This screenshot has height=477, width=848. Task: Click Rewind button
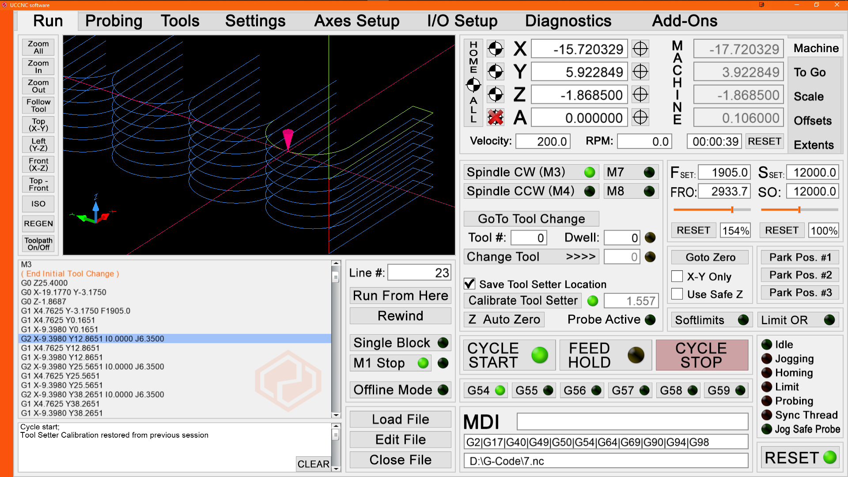pos(401,316)
